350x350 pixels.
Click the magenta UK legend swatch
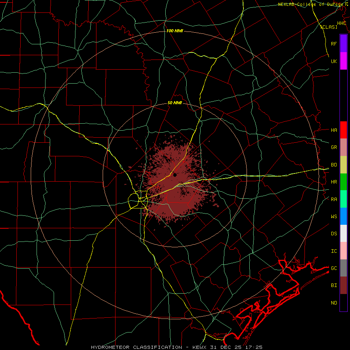click(x=343, y=61)
